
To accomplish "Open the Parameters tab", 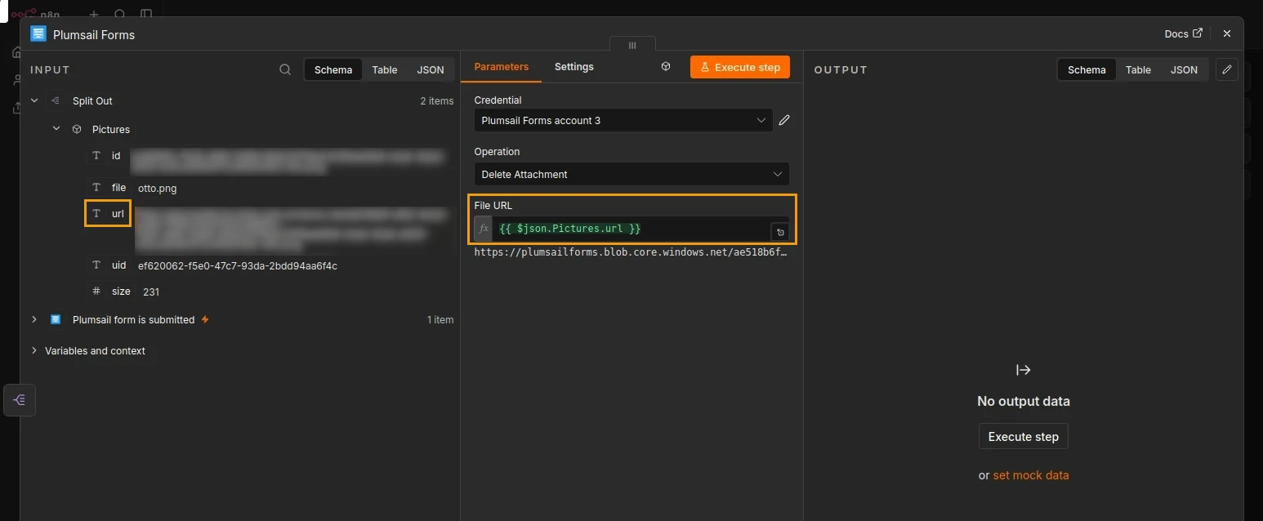I will 502,67.
